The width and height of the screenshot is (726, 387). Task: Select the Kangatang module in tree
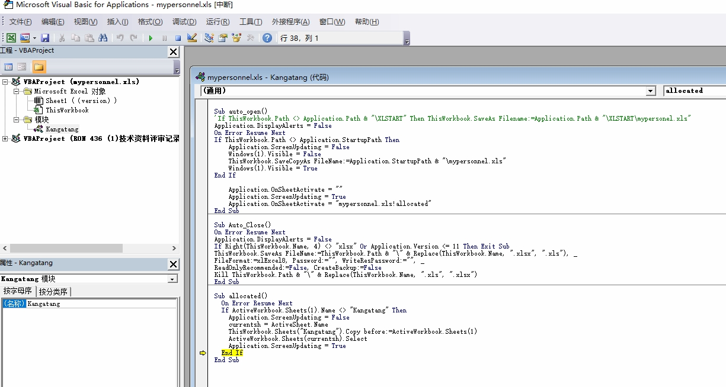tap(62, 129)
